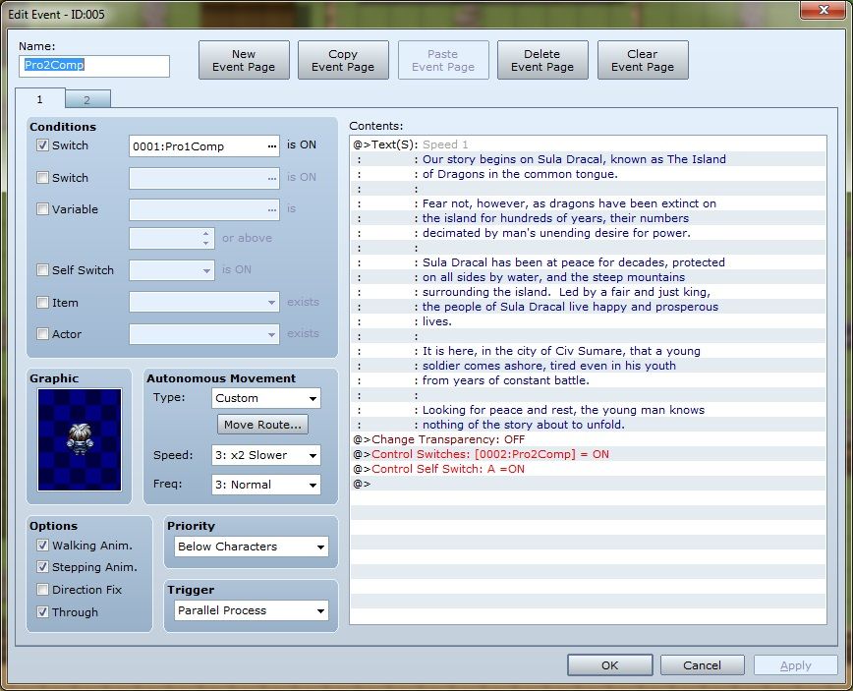Switch to event page tab 2

pos(86,99)
